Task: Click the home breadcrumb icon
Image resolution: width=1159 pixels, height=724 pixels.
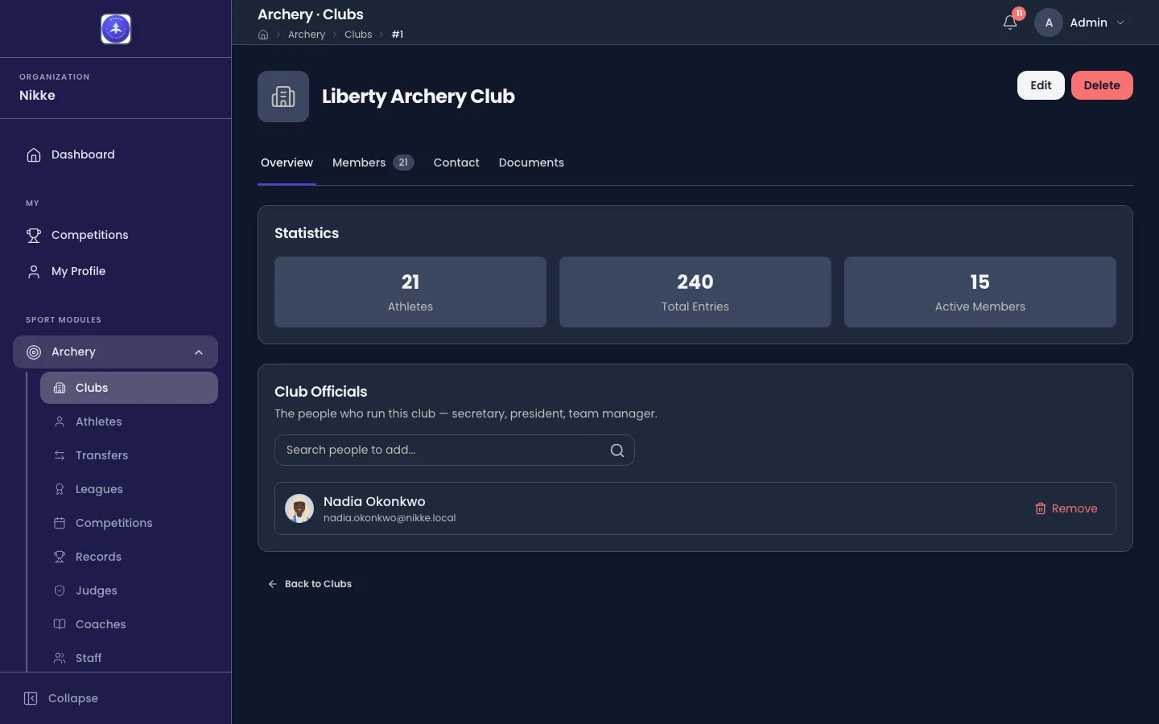Action: [x=263, y=35]
